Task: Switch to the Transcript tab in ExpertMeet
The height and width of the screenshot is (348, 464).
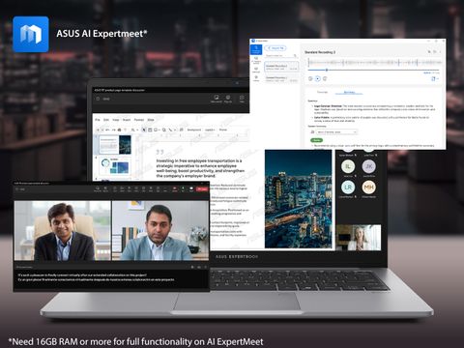Action: [x=322, y=92]
